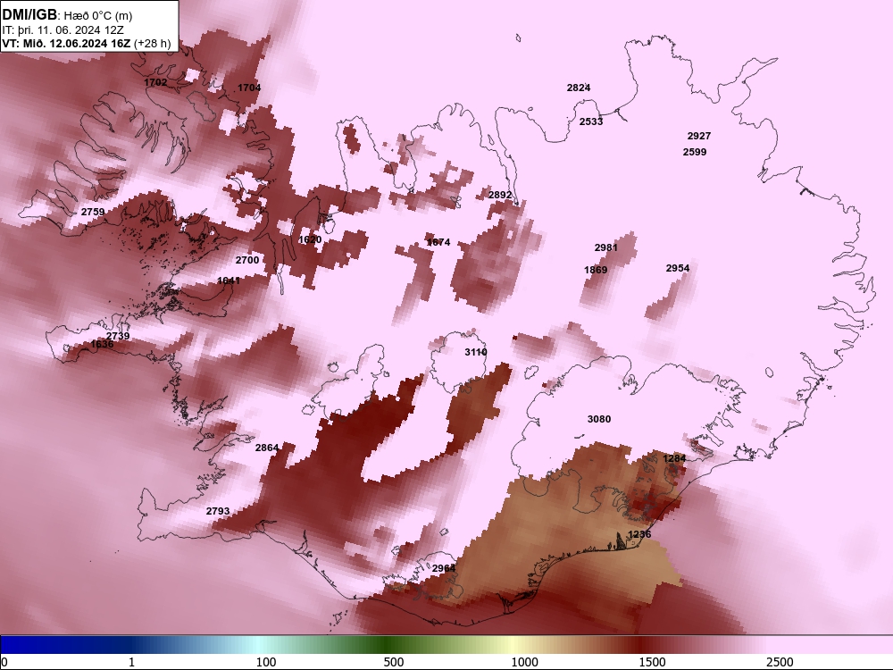Select the 1674 map value
The height and width of the screenshot is (670, 893).
coord(438,243)
